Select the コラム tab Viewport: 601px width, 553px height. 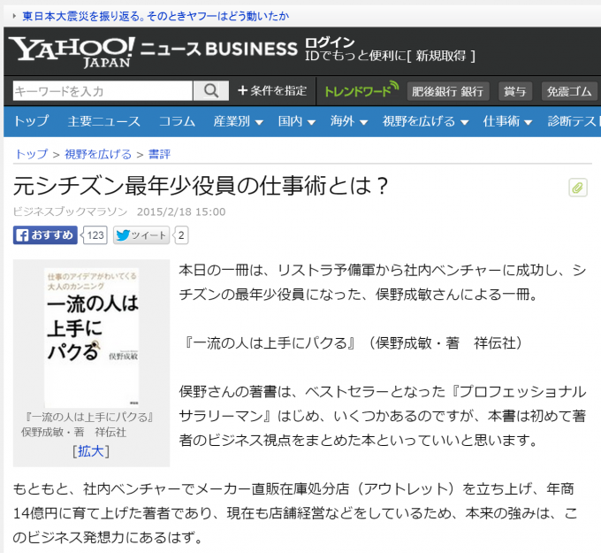tap(177, 121)
